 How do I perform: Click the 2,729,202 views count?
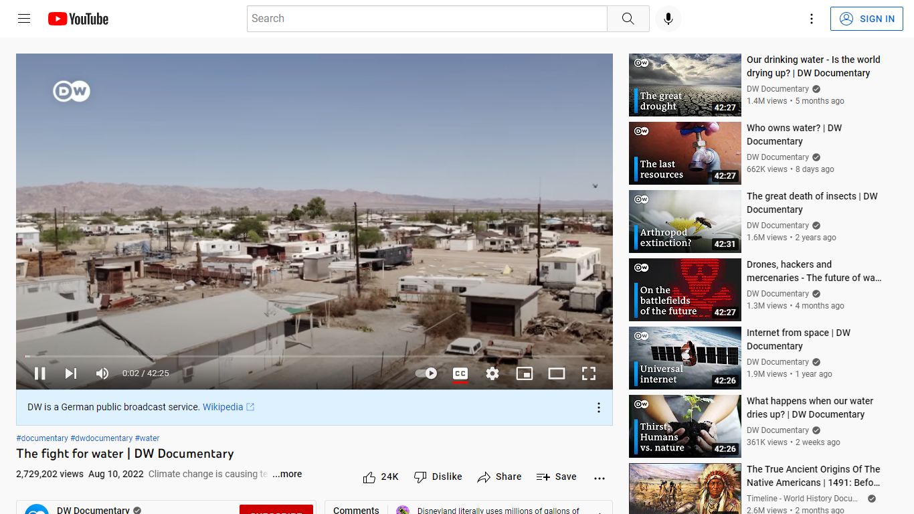click(x=50, y=474)
